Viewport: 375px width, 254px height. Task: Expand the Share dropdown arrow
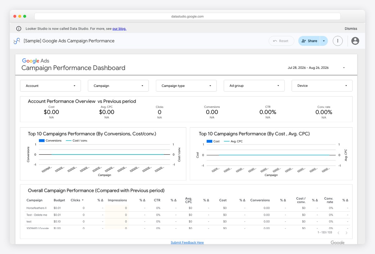324,41
